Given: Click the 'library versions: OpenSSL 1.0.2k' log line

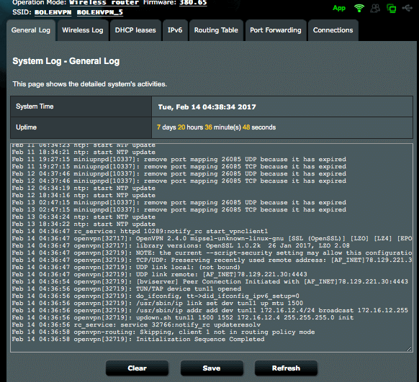Looking at the screenshot, I should 181,245.
